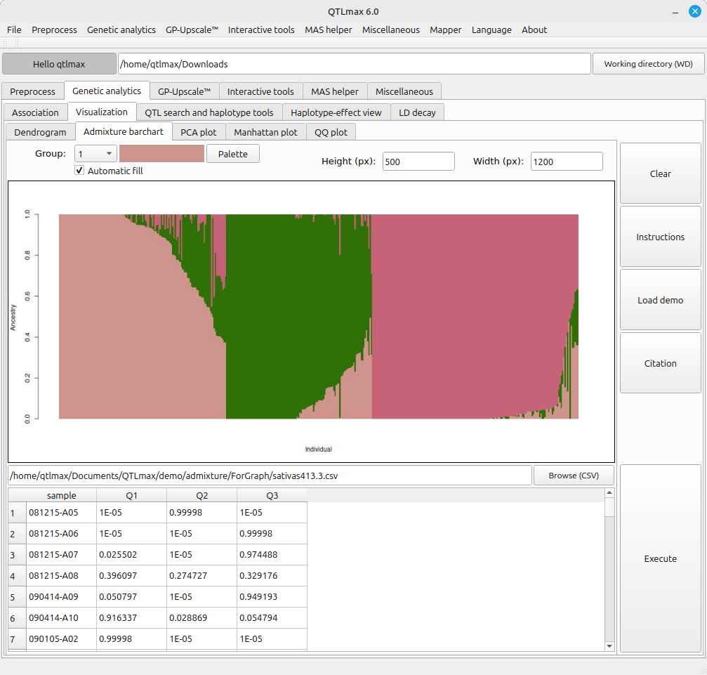Switch to the Manhattan plot tab
Image resolution: width=707 pixels, height=675 pixels.
[265, 132]
